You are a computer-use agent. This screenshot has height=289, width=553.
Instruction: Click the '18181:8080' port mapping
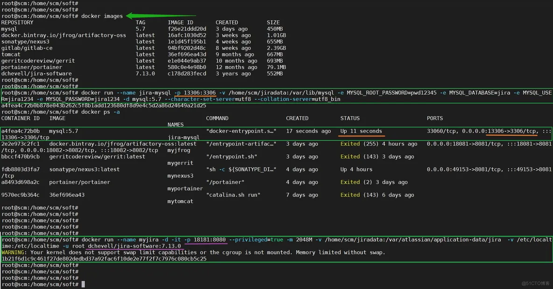point(210,240)
